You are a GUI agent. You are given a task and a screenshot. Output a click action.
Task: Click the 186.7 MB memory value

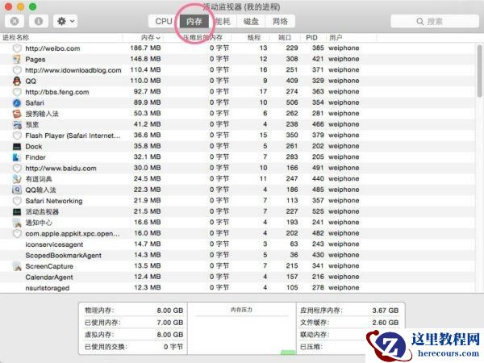[x=145, y=48]
